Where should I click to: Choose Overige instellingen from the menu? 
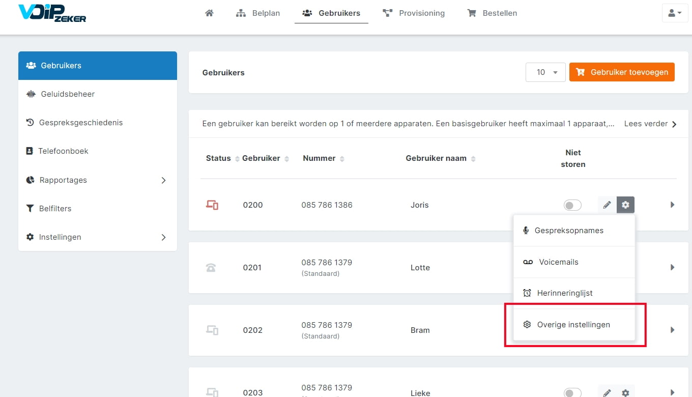pos(574,325)
